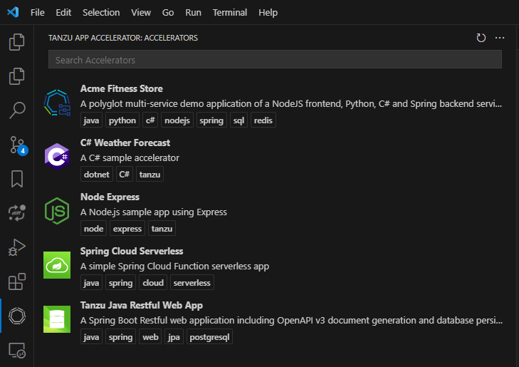Click the sql tag
The width and height of the screenshot is (519, 367).
point(238,120)
